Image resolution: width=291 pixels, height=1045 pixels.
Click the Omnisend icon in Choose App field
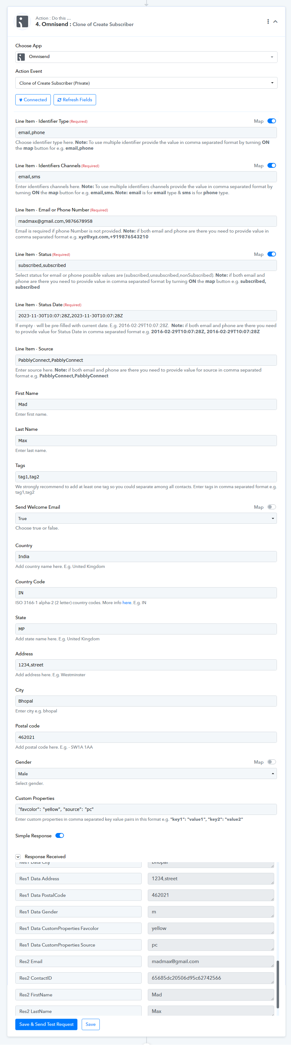(x=21, y=57)
